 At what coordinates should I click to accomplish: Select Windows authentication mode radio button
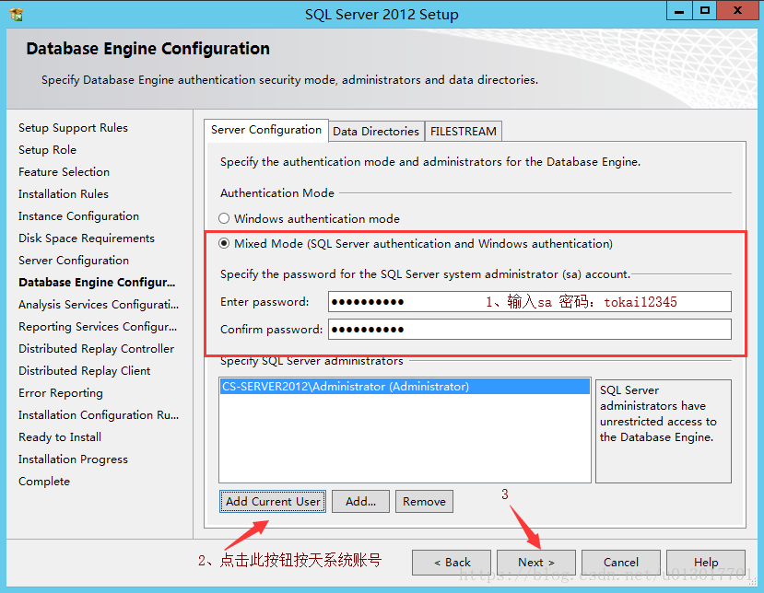tap(224, 218)
